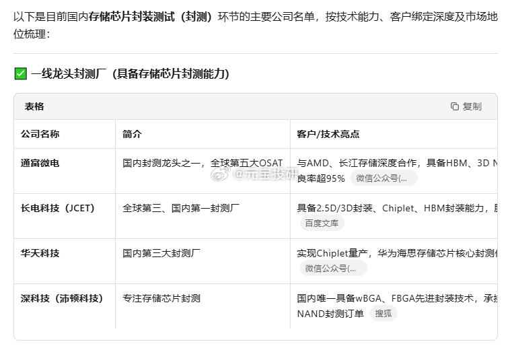Click the 表格 label in table header
Viewport: 512px width, 346px height.
coord(34,106)
